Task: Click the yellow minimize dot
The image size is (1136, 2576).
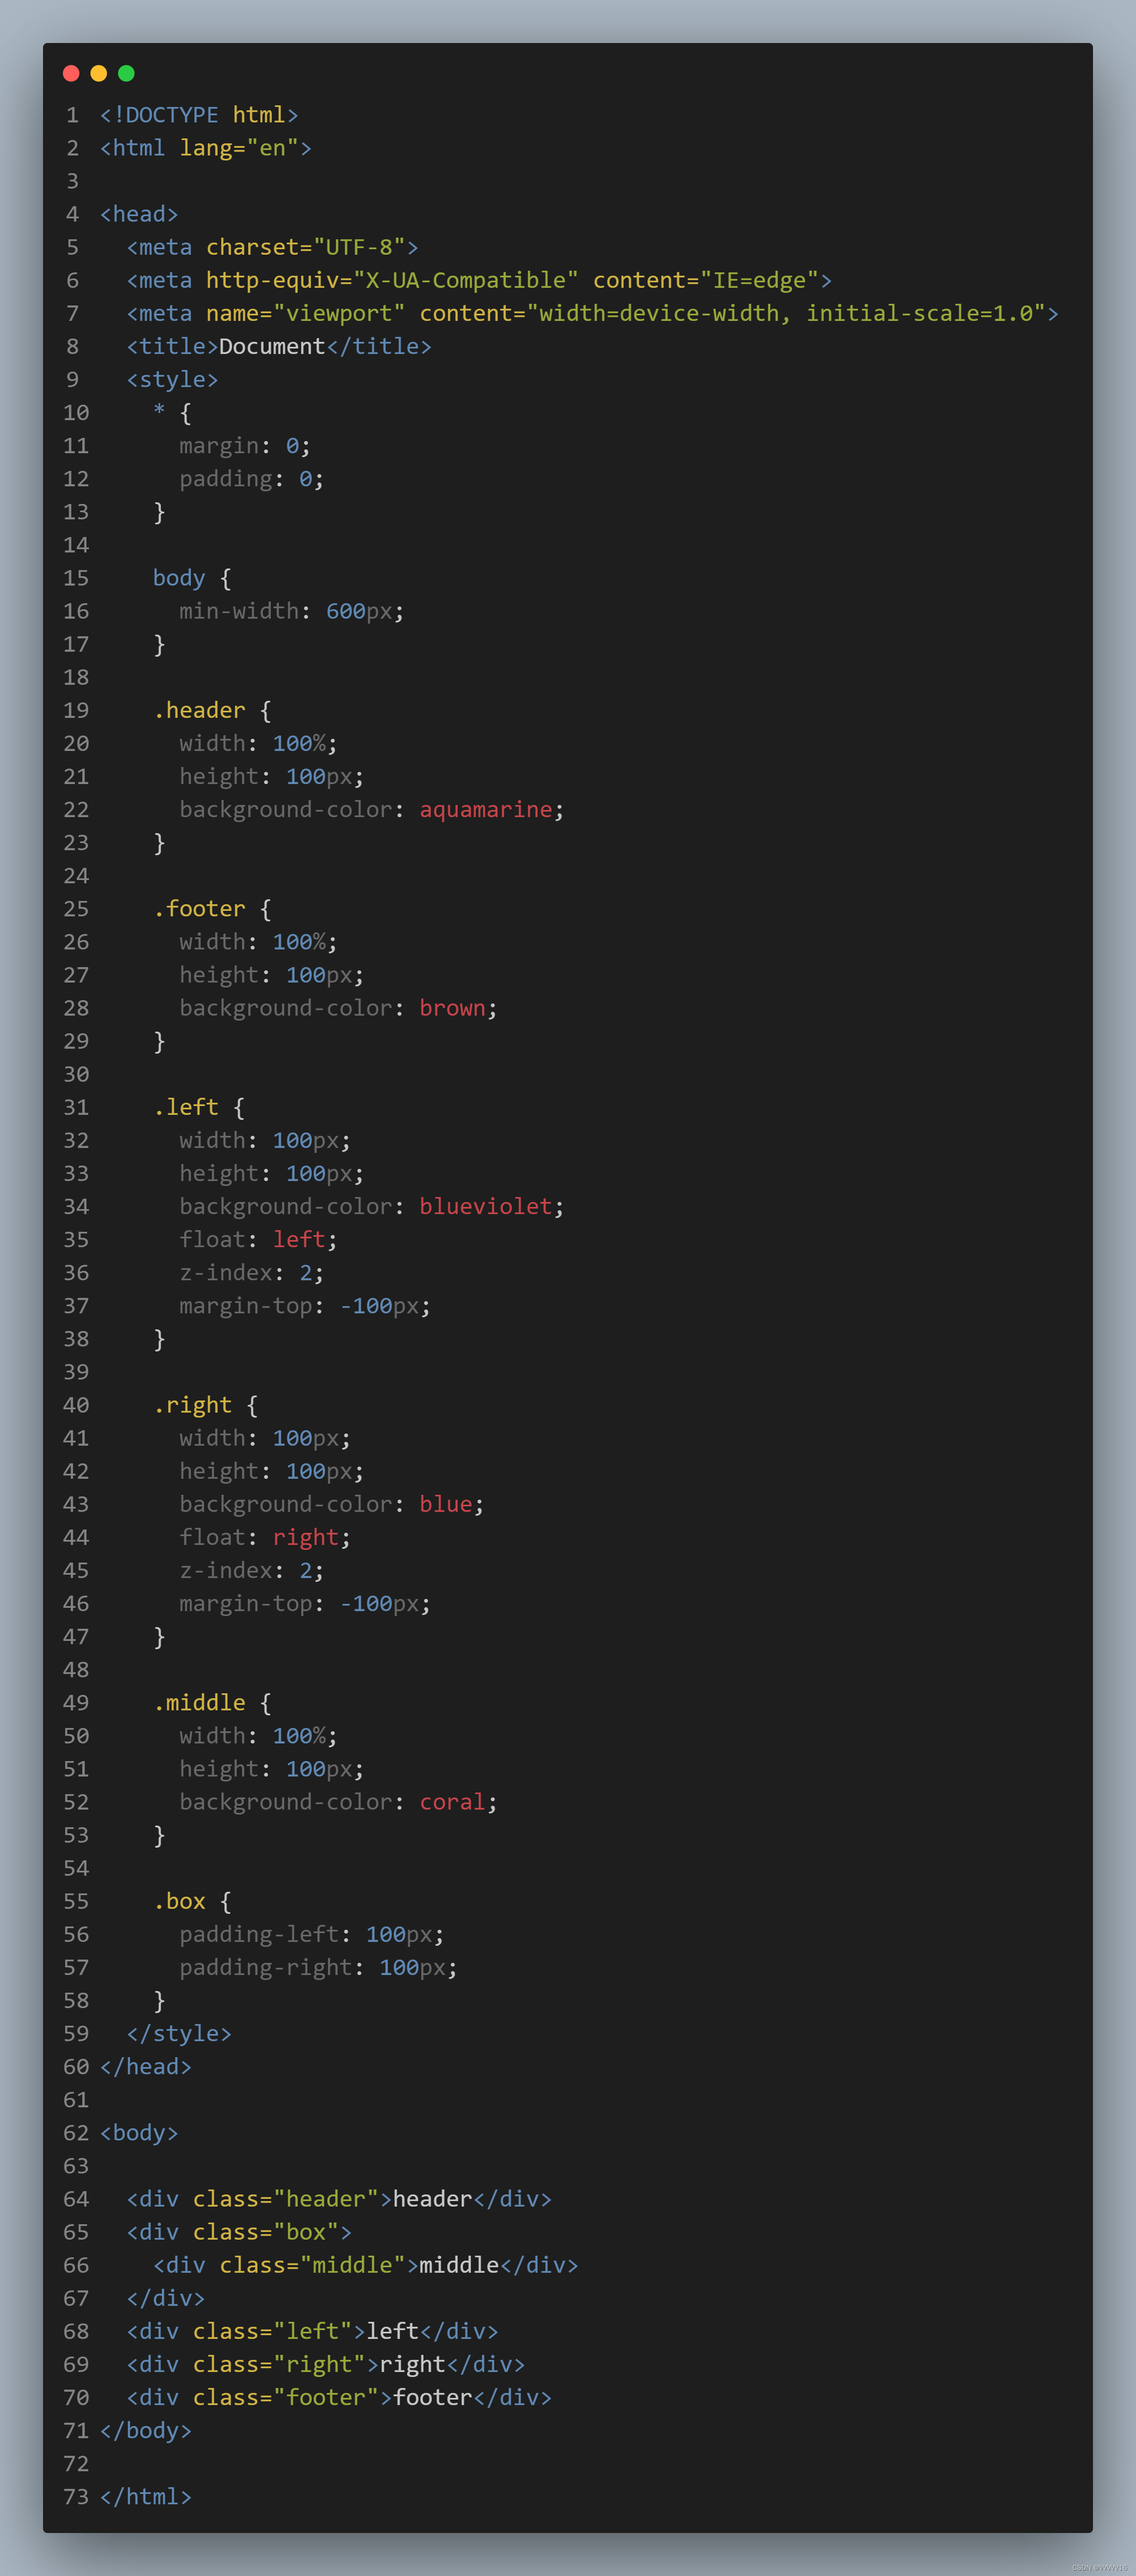Action: [x=98, y=73]
